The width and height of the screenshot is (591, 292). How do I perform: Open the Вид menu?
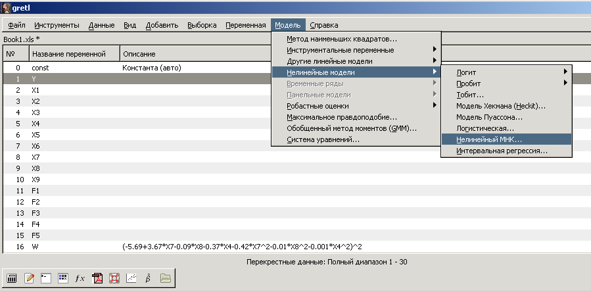pos(130,25)
